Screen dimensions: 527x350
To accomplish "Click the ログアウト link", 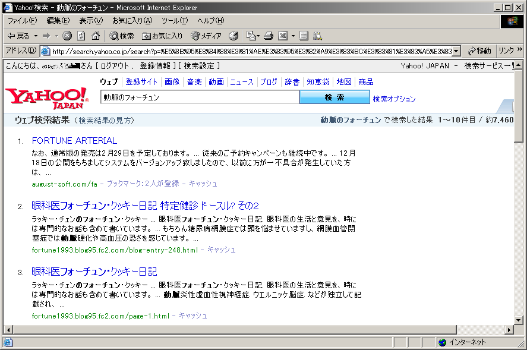I will click(x=115, y=66).
